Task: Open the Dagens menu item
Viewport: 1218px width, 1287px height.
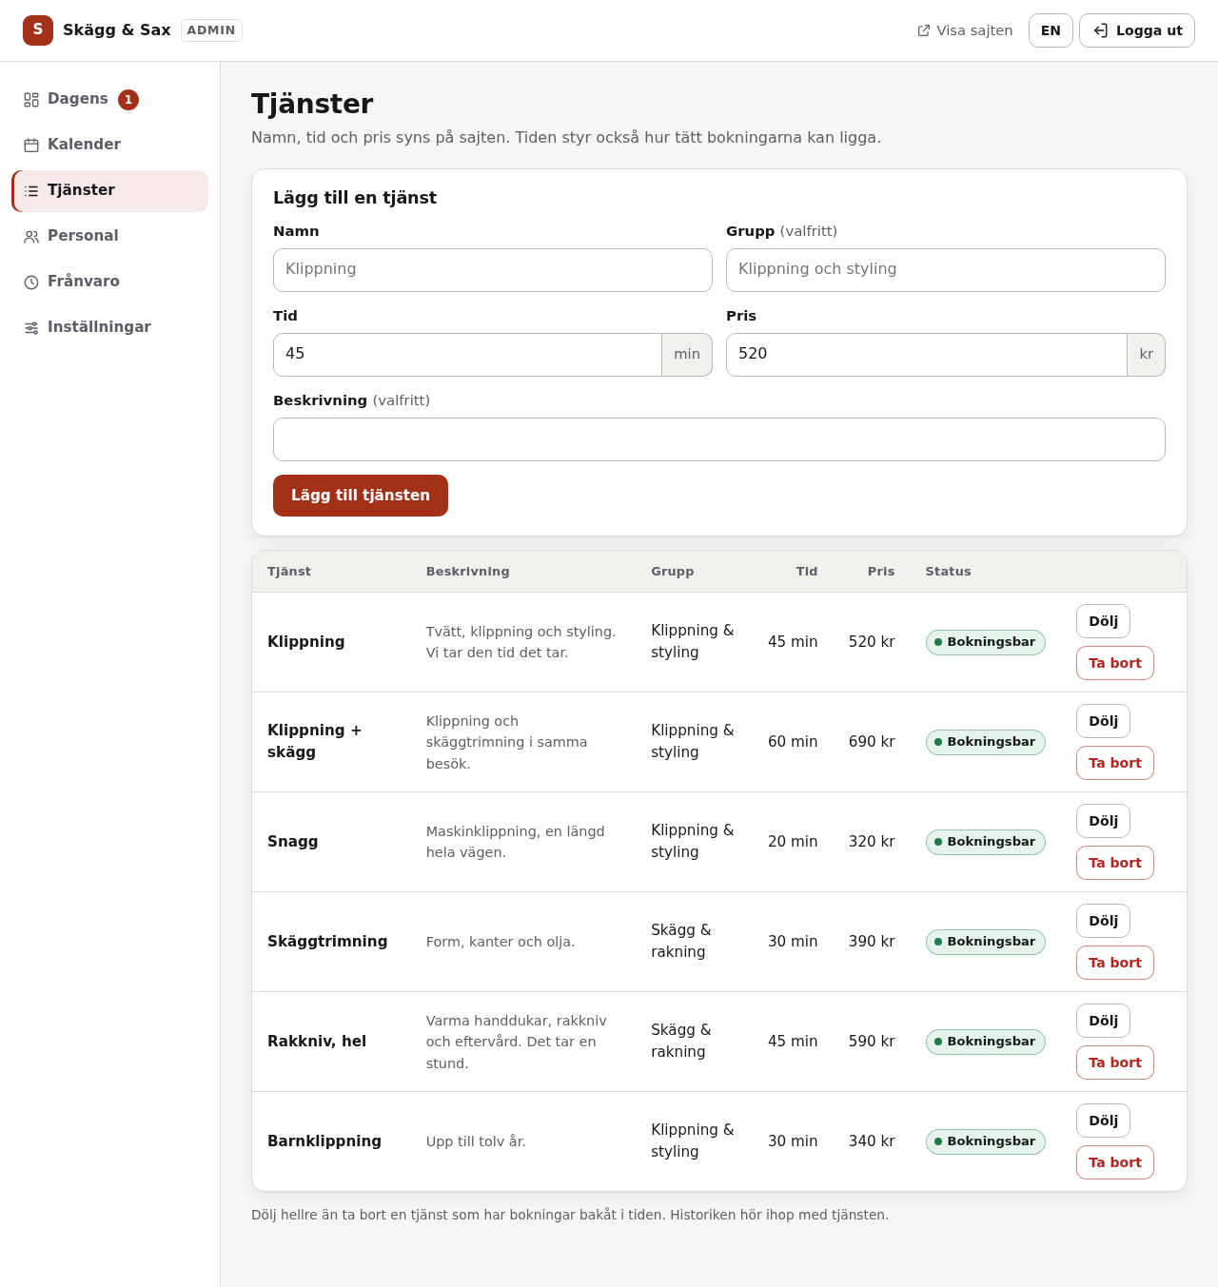Action: 110,99
